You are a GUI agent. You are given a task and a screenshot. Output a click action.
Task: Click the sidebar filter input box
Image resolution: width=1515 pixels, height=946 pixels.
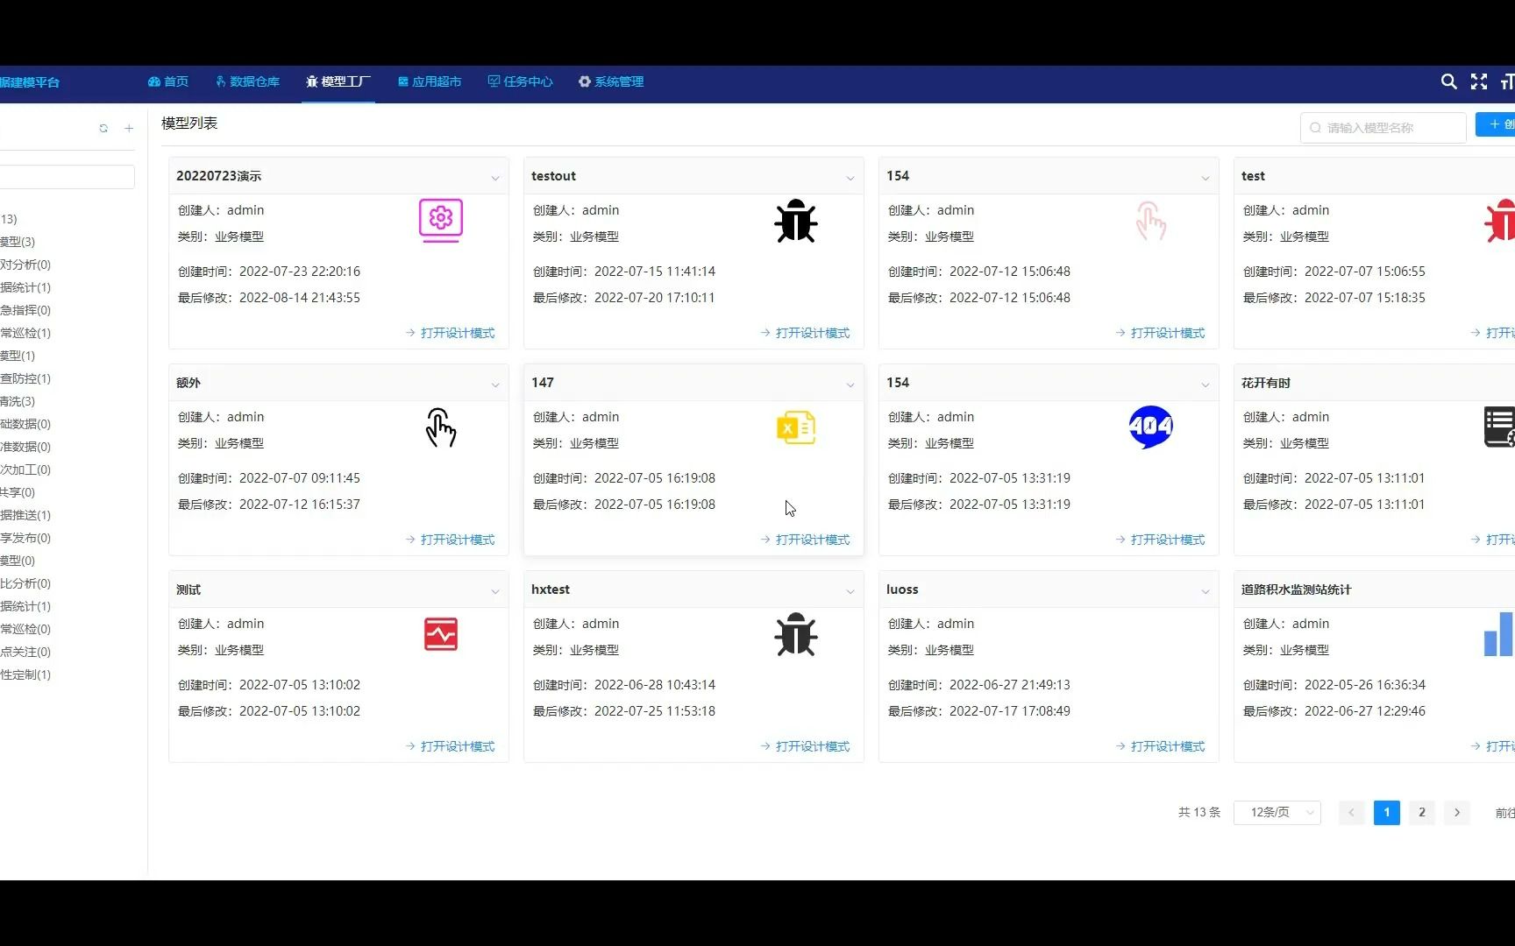pos(67,177)
